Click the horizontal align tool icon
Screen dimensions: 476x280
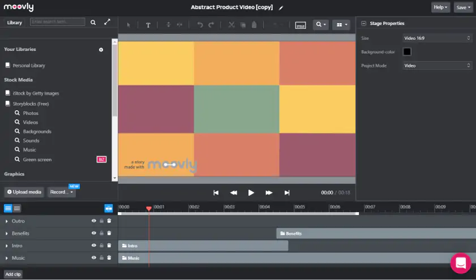pos(179,25)
